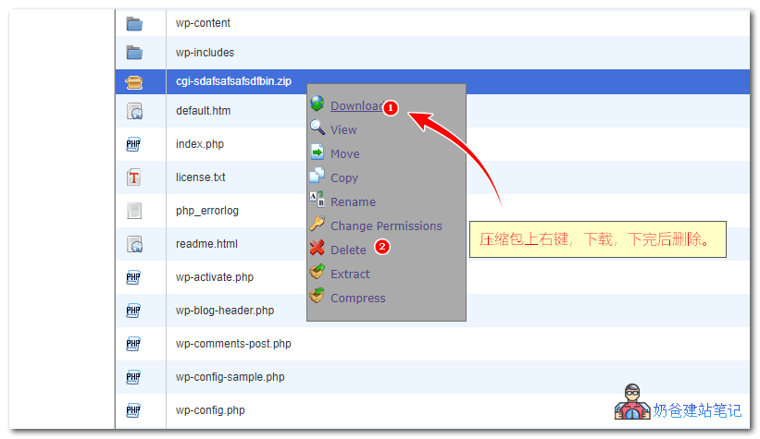The height and width of the screenshot is (439, 760).
Task: Click the red X Delete icon
Action: [x=318, y=249]
